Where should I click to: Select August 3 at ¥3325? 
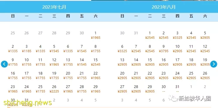178,35
